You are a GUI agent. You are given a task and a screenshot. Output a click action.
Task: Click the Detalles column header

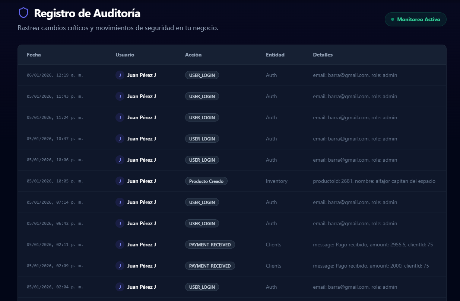(x=323, y=55)
